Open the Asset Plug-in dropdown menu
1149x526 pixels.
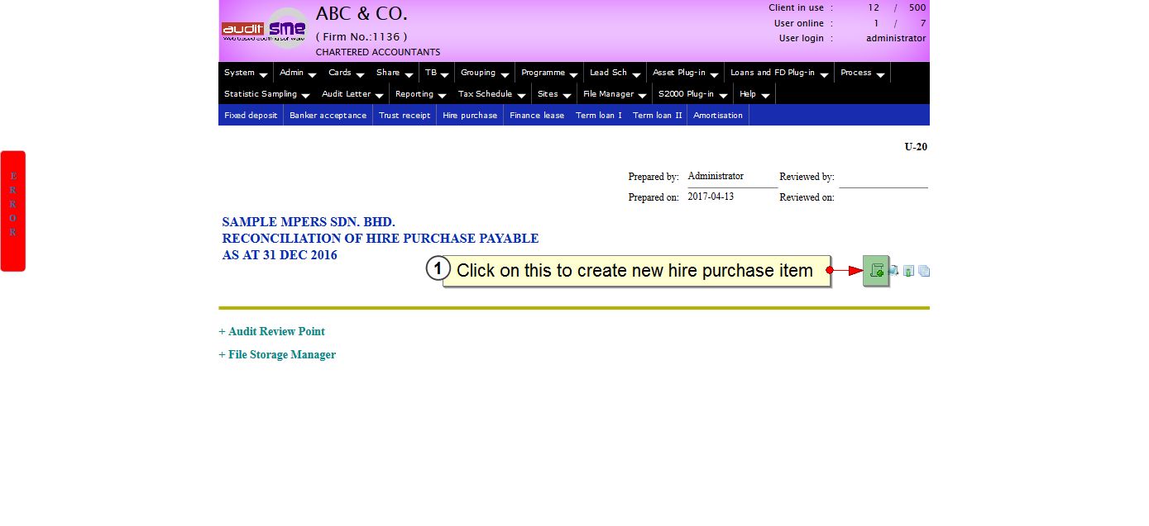tap(686, 73)
